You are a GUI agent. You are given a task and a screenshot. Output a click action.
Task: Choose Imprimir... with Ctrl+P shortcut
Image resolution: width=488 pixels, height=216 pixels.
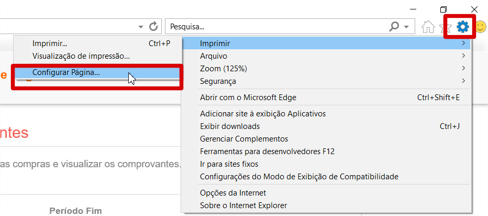coord(97,44)
